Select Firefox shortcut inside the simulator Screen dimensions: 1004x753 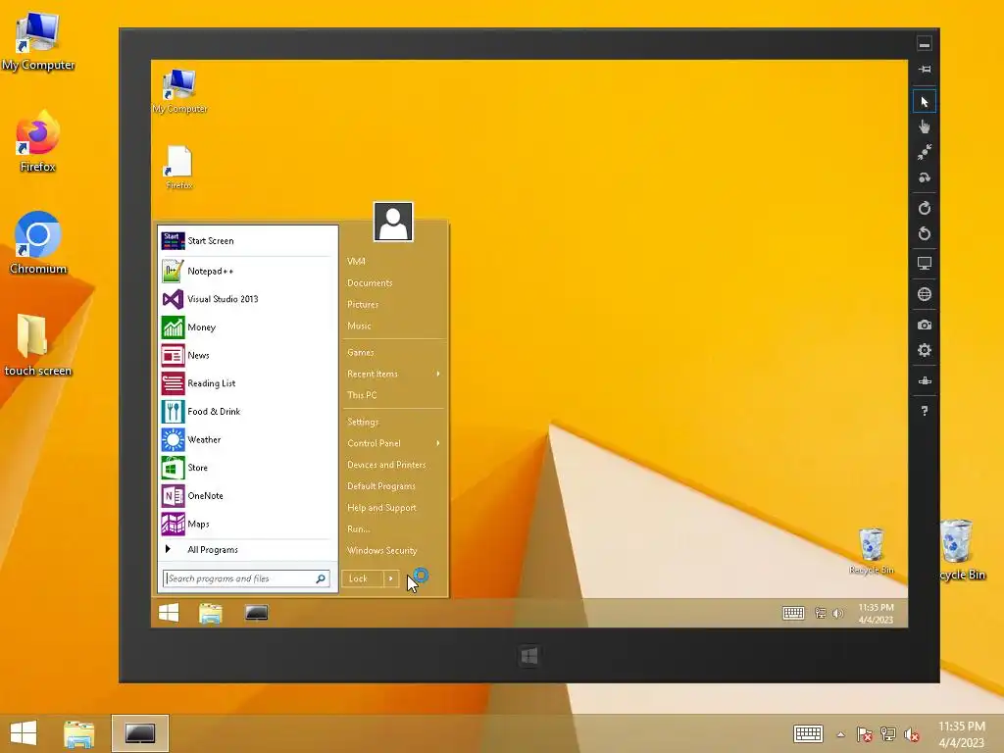179,167
